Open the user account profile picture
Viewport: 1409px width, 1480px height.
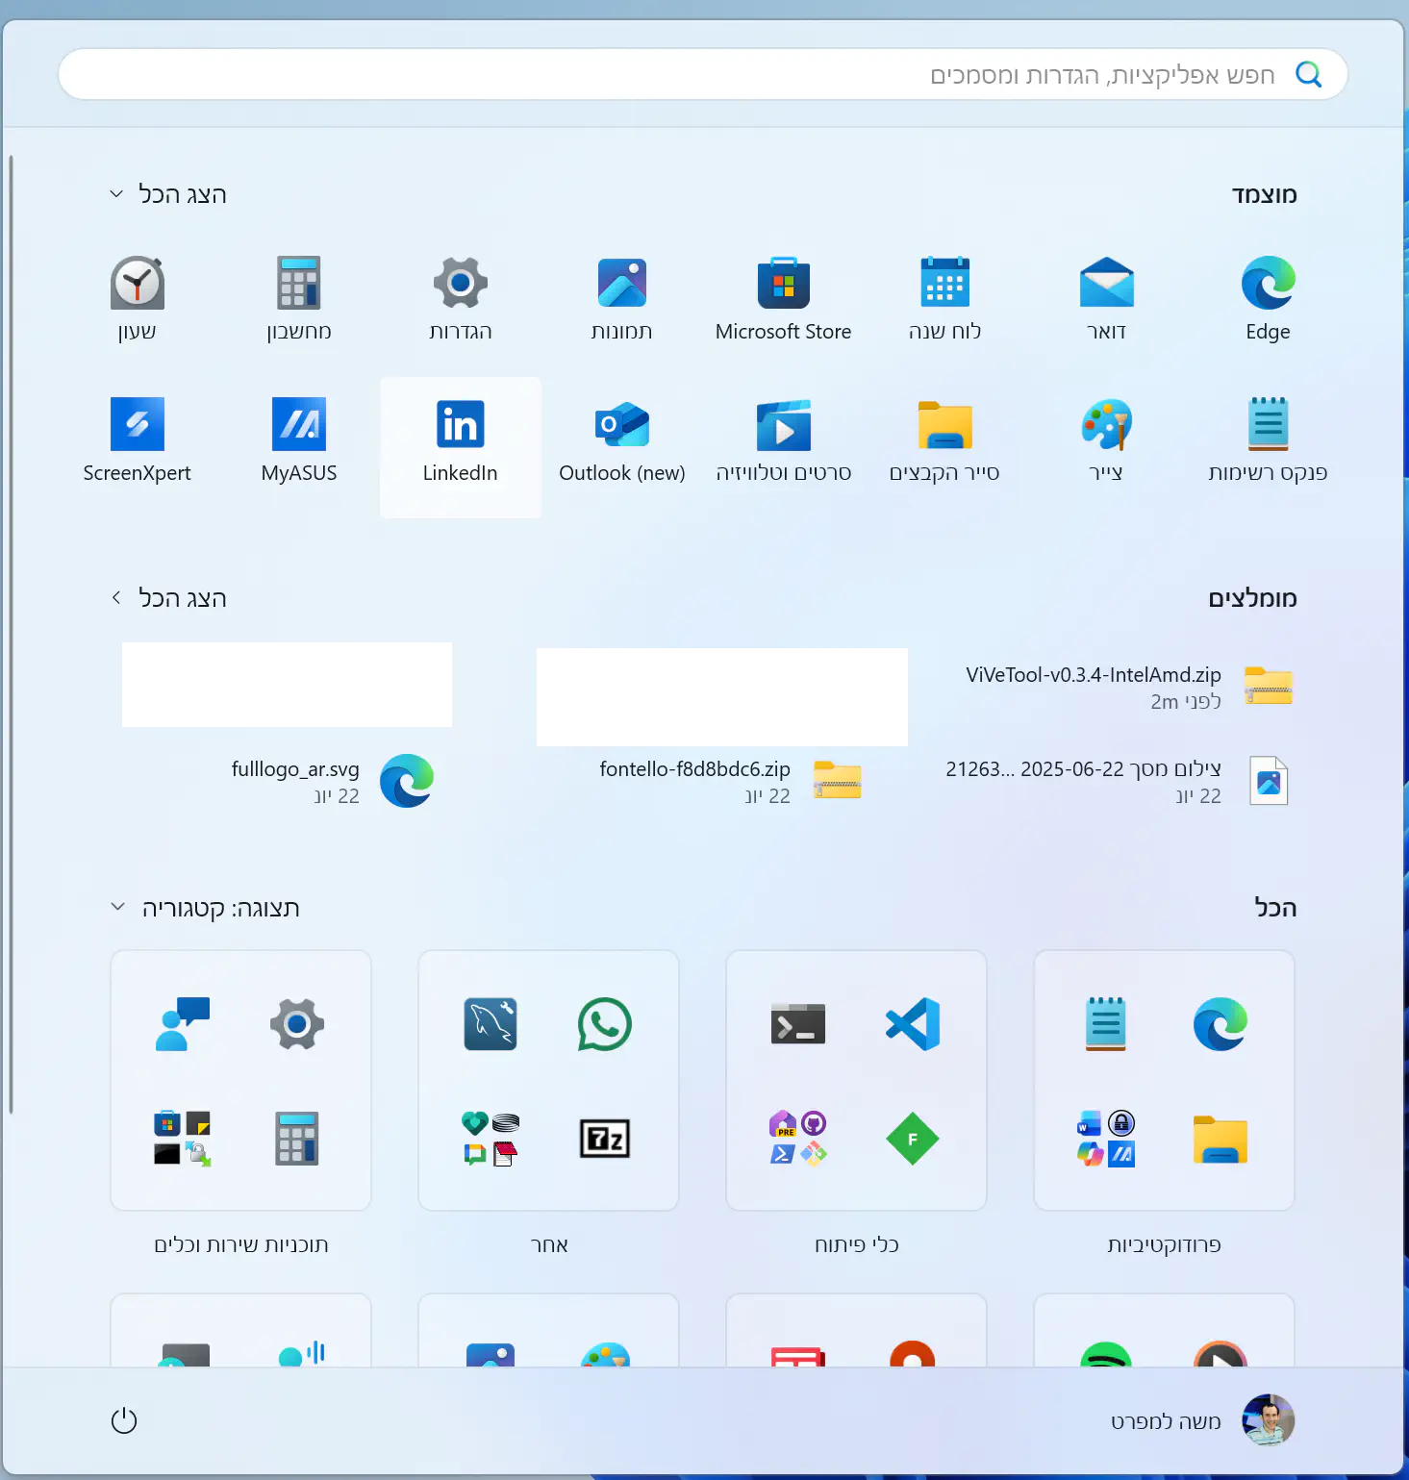(1267, 1420)
